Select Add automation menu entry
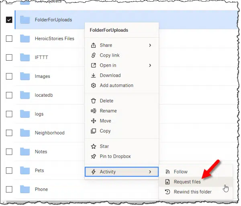This screenshot has height=206, width=241. tap(122, 86)
